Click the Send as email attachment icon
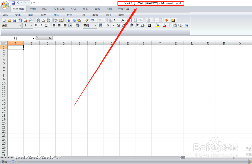 (x=30, y=20)
